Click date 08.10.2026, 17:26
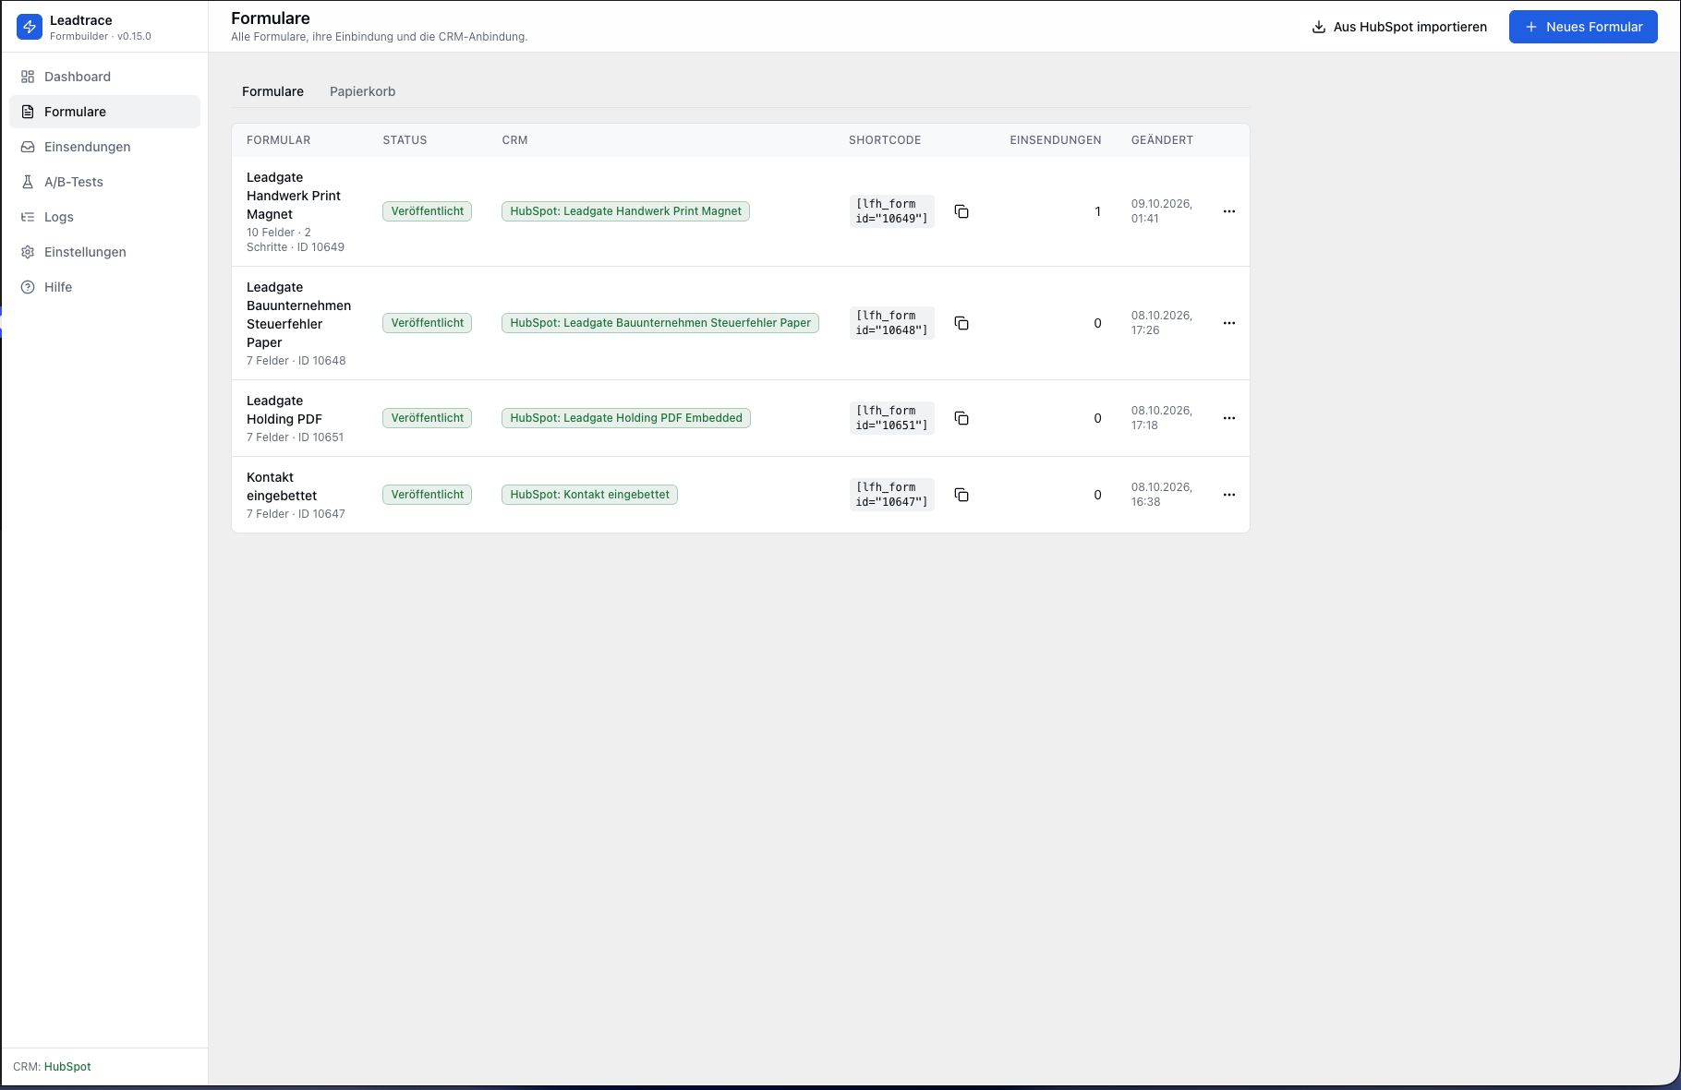The height and width of the screenshot is (1090, 1681). coord(1162,323)
